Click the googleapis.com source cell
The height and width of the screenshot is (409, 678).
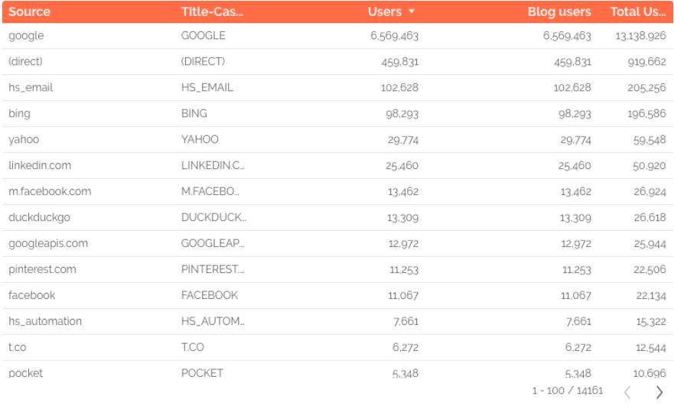[48, 244]
